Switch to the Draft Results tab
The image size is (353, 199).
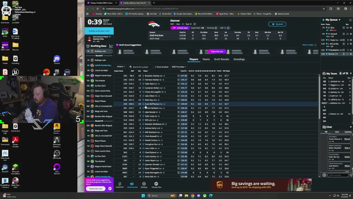click(222, 59)
